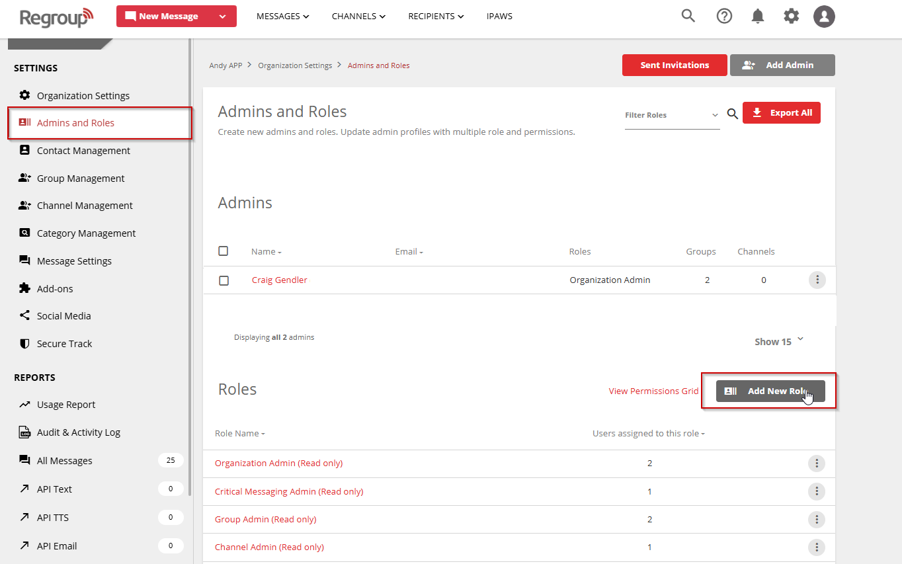
Task: Click the magnifier next to Filter Roles
Action: click(732, 114)
